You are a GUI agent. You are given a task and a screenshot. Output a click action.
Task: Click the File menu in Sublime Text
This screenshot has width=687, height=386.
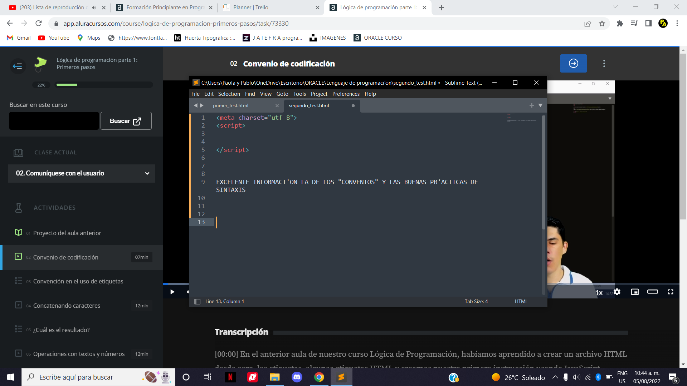(196, 94)
